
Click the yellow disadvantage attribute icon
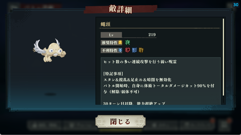pyautogui.click(x=141, y=50)
